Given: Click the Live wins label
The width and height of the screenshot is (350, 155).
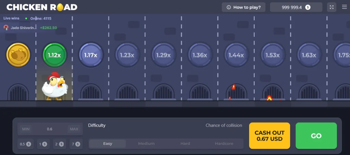Looking at the screenshot, I should pos(11,18).
